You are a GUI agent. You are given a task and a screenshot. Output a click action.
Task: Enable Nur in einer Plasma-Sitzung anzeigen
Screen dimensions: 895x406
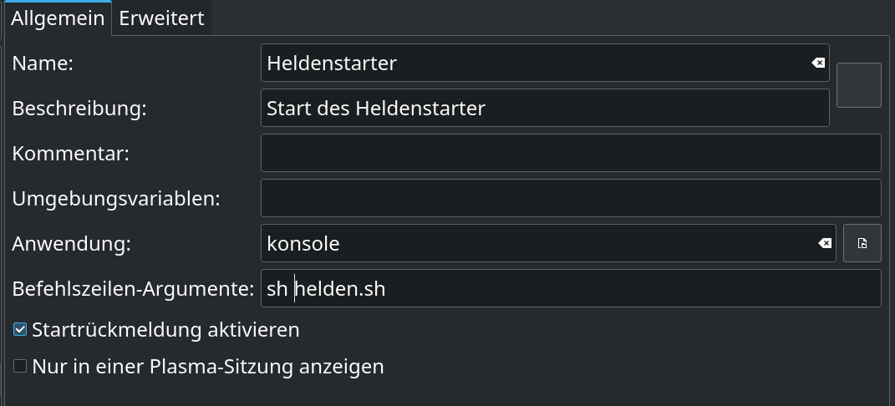(20, 366)
